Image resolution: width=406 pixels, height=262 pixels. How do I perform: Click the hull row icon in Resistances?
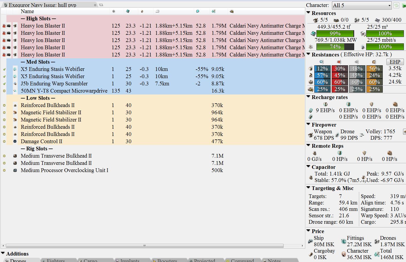pyautogui.click(x=311, y=82)
